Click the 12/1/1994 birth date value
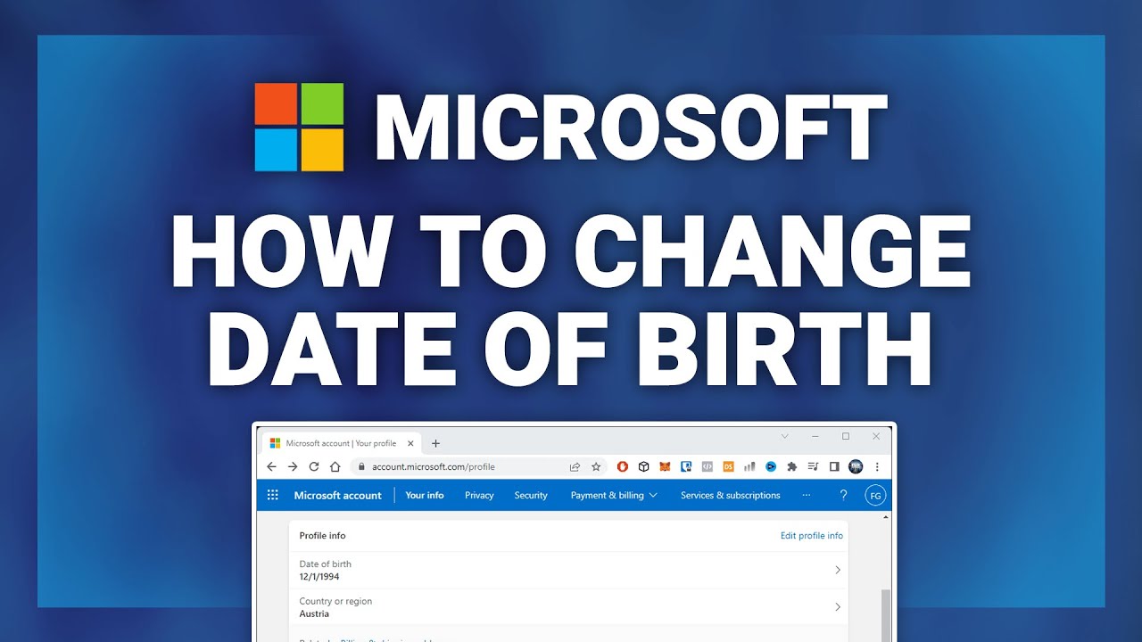 coord(319,577)
